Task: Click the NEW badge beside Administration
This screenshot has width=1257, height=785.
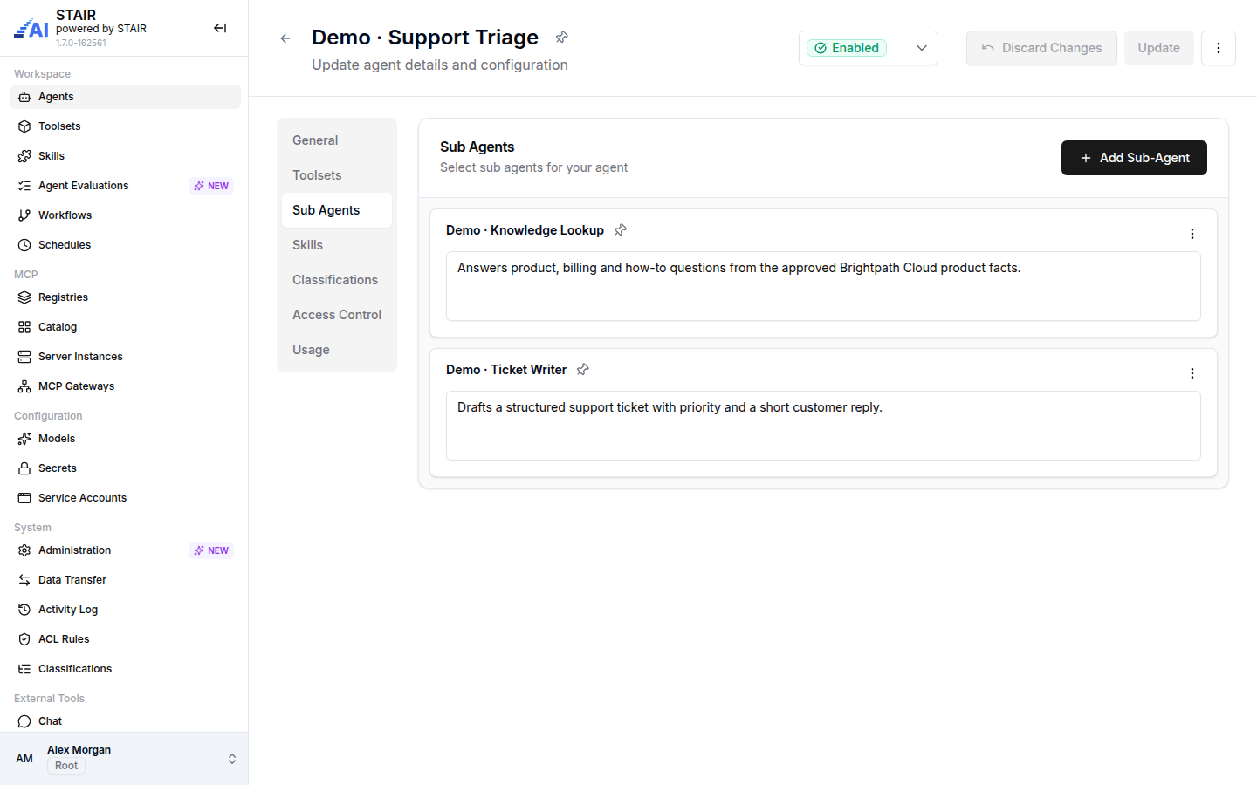Action: [211, 550]
